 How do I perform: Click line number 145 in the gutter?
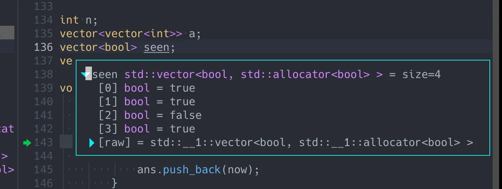click(x=43, y=170)
